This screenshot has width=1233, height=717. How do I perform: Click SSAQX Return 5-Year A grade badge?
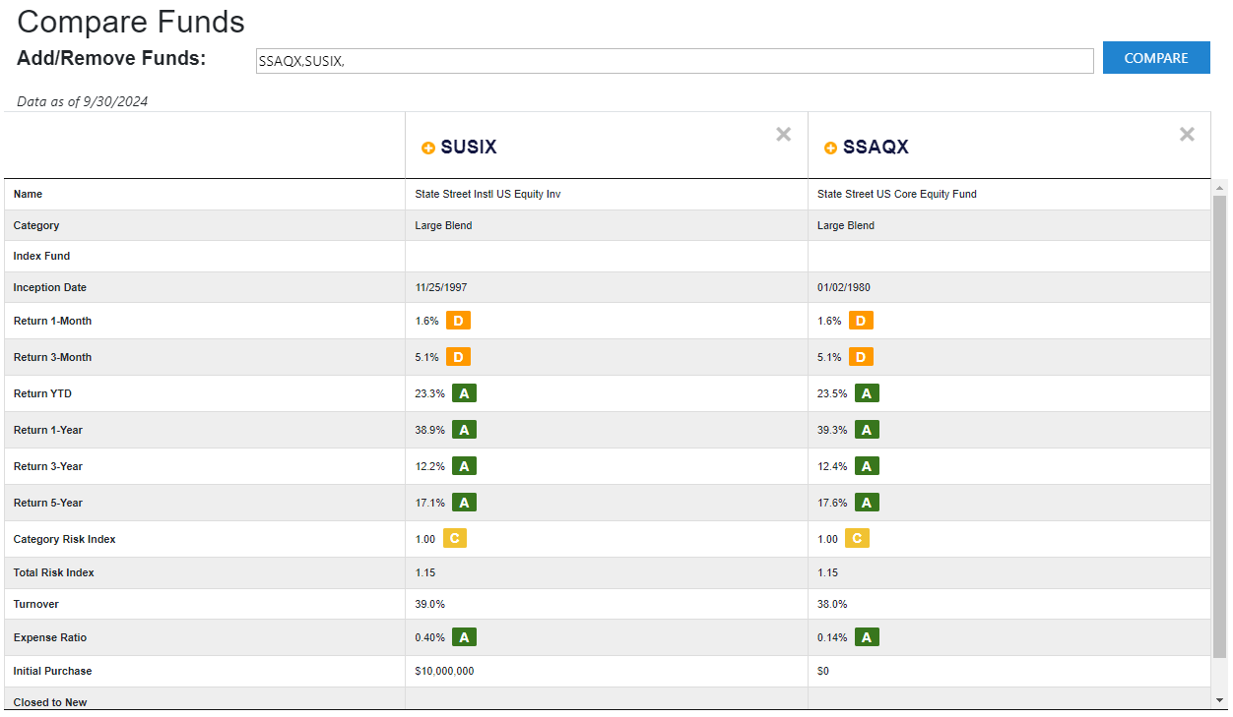click(x=867, y=503)
